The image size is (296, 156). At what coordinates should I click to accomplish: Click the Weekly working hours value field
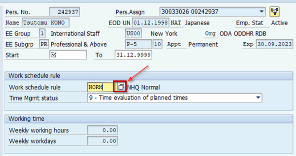click(102, 130)
